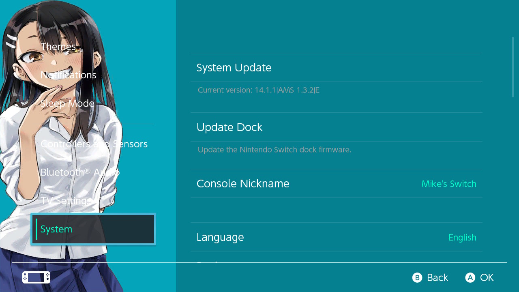This screenshot has height=292, width=519.
Task: Open the Themes settings category
Action: tap(93, 47)
